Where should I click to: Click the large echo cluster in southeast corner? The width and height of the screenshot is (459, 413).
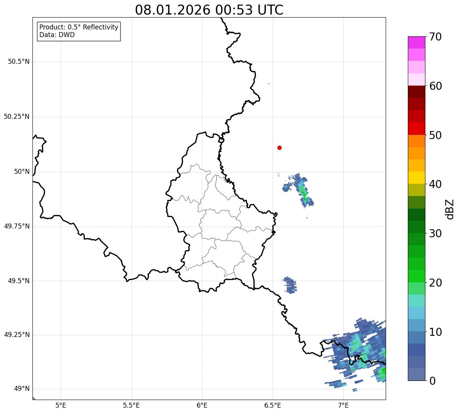356,355
